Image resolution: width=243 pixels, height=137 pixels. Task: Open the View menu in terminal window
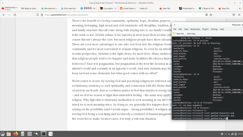[186, 29]
